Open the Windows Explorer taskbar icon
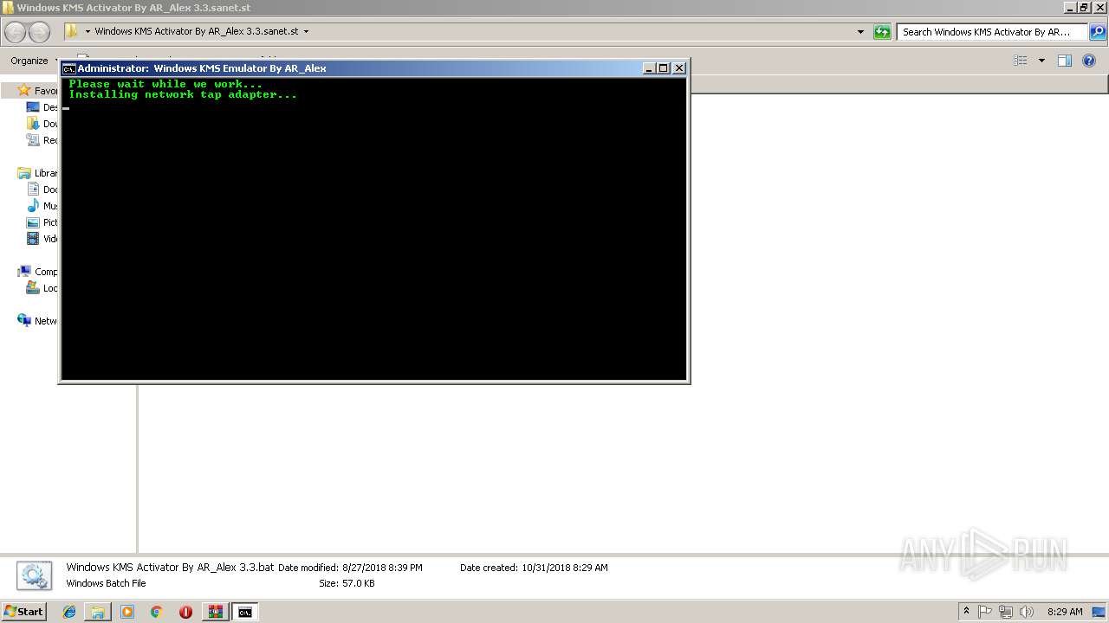The height and width of the screenshot is (623, 1109). coord(98,612)
